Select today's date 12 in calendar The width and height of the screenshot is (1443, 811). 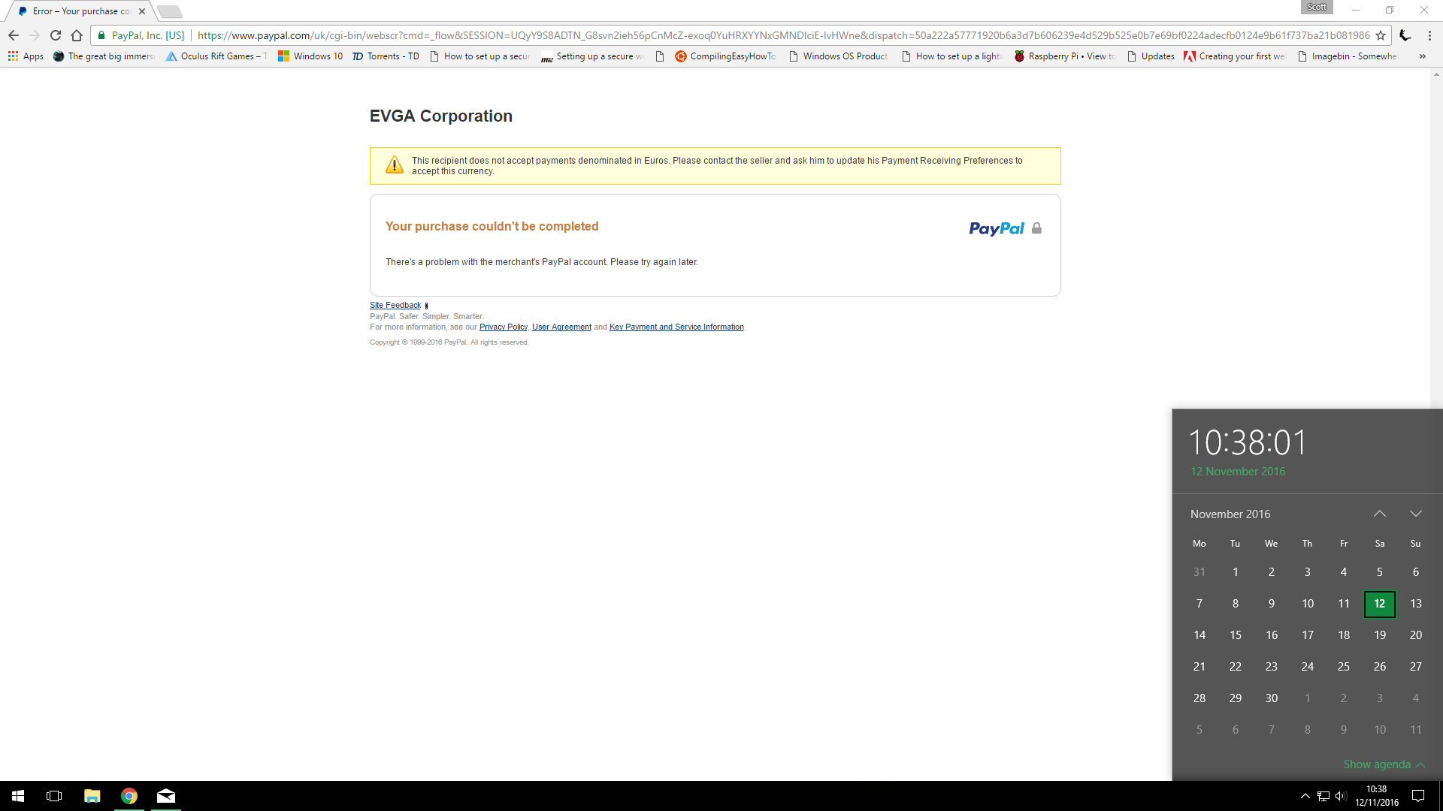1380,604
